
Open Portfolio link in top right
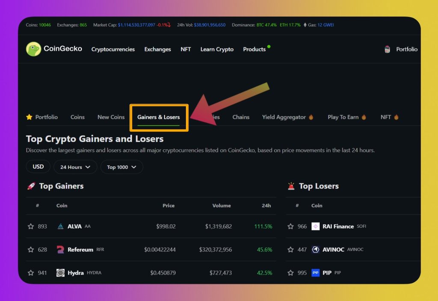click(407, 49)
